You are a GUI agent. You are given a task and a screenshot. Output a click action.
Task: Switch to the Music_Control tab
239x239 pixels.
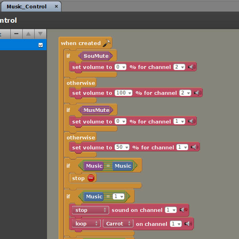(x=27, y=6)
